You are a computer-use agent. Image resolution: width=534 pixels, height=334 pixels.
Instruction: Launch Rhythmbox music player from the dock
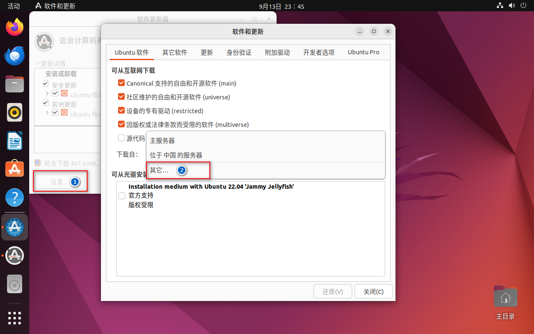(15, 112)
